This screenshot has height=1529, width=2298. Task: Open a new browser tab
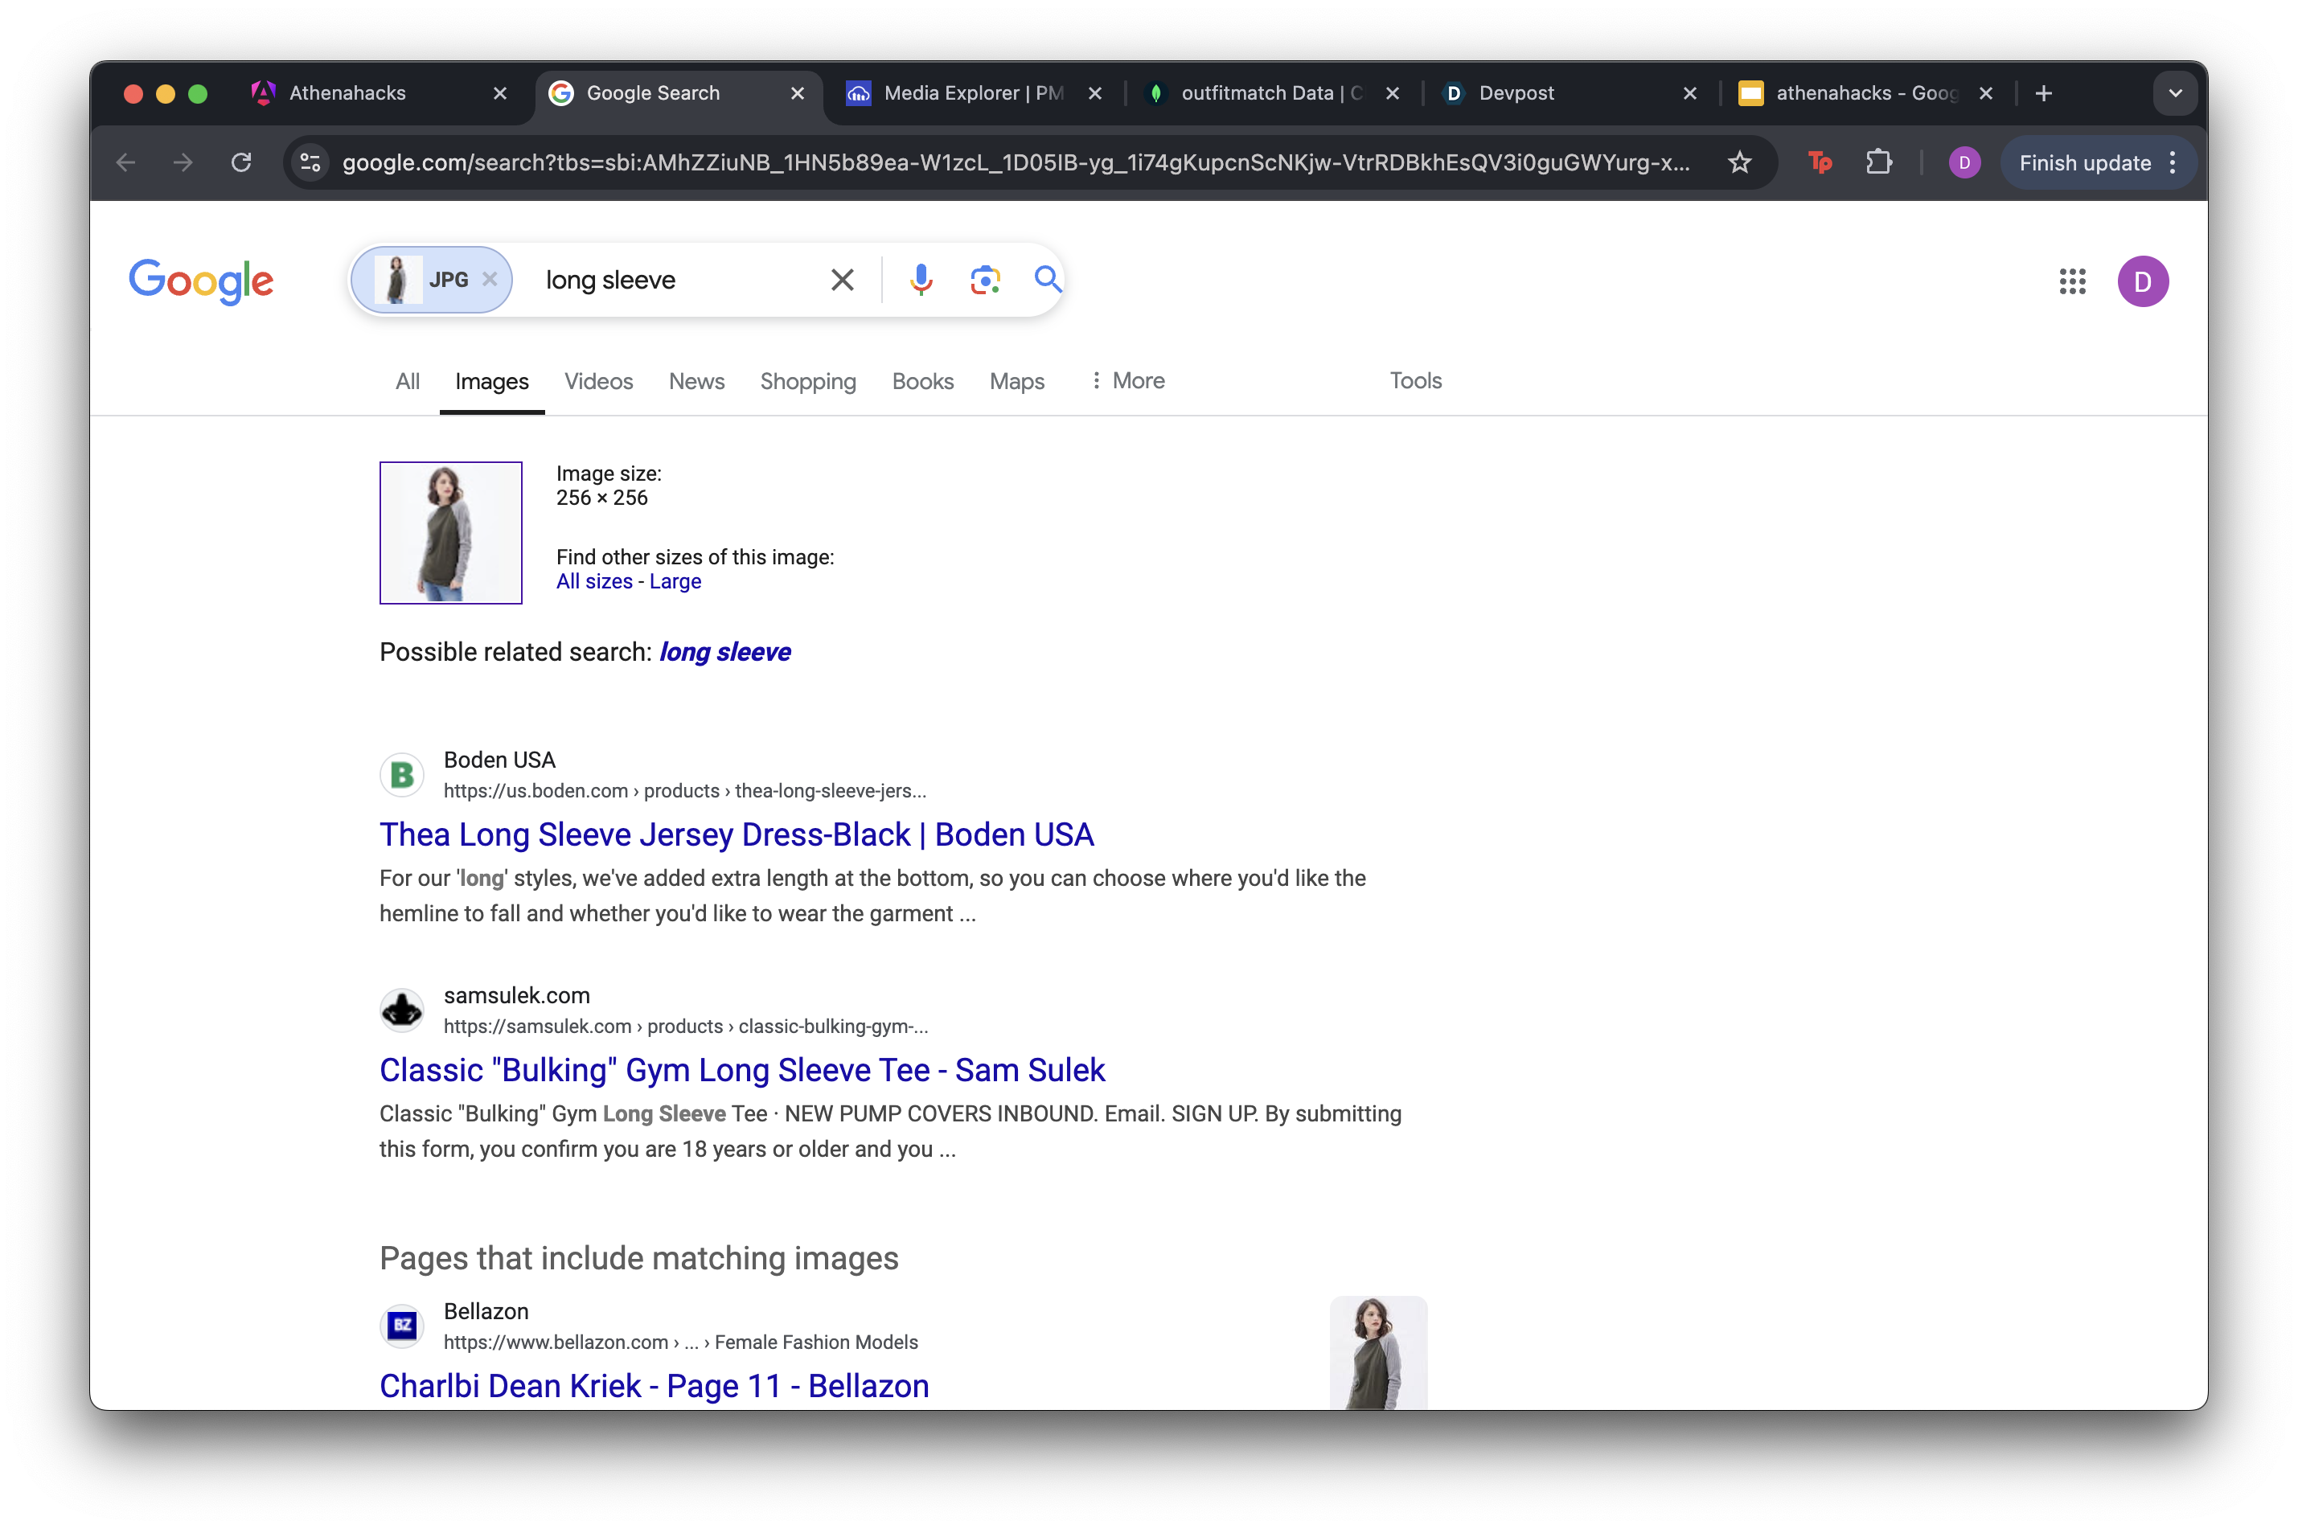tap(2043, 93)
